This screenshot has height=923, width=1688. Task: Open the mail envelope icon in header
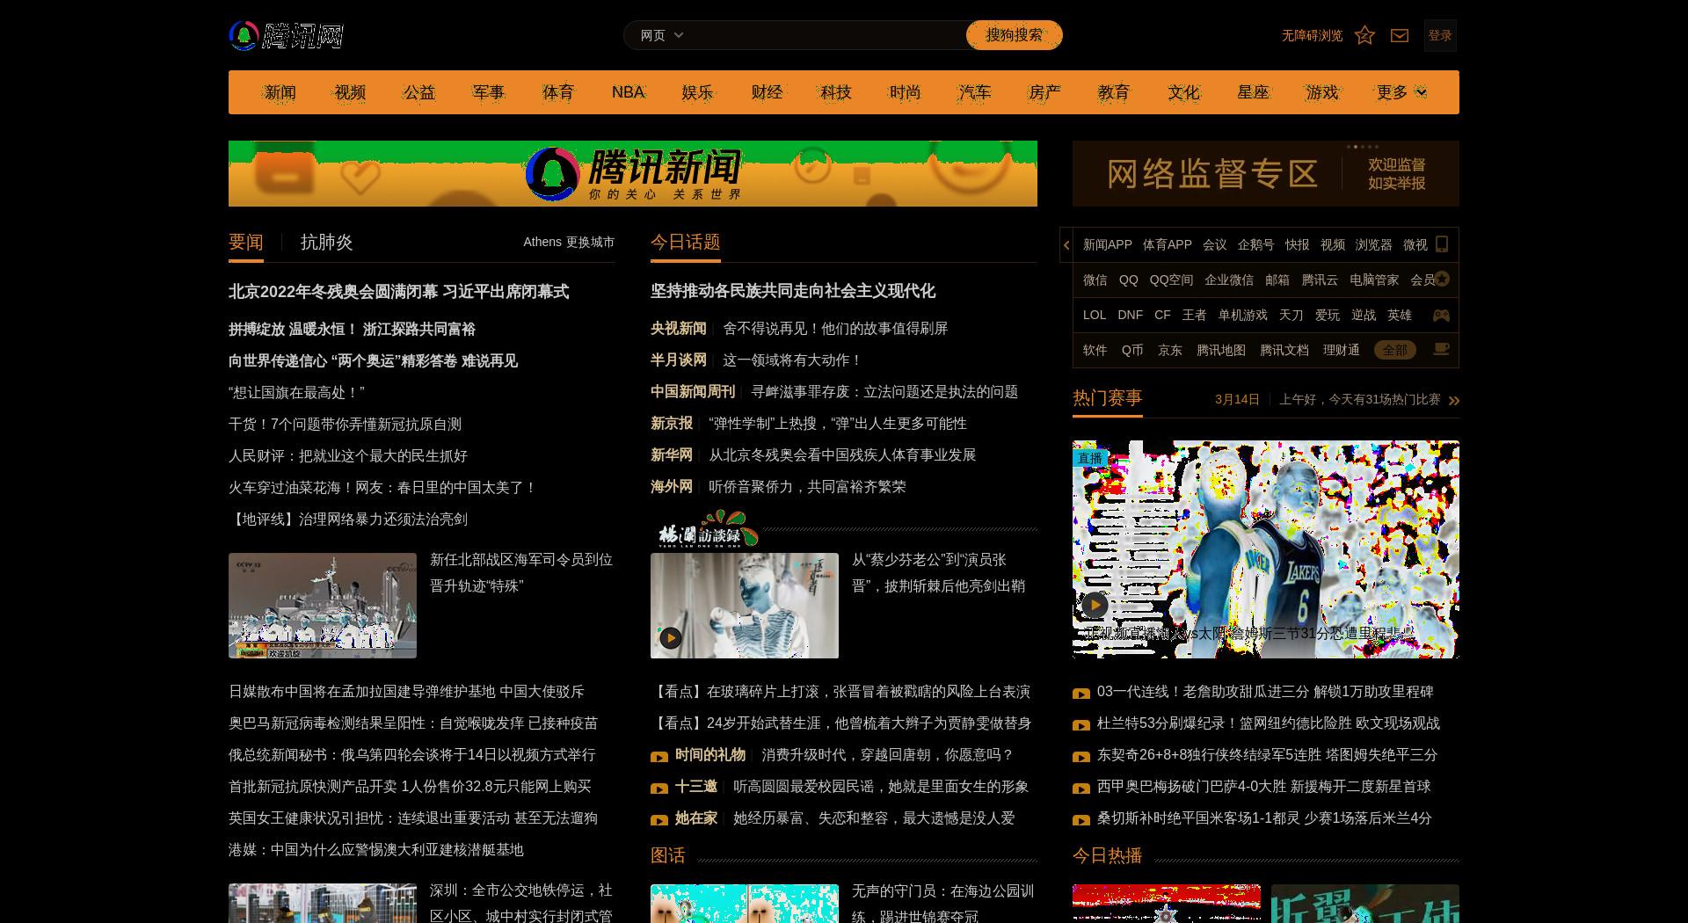tap(1400, 35)
